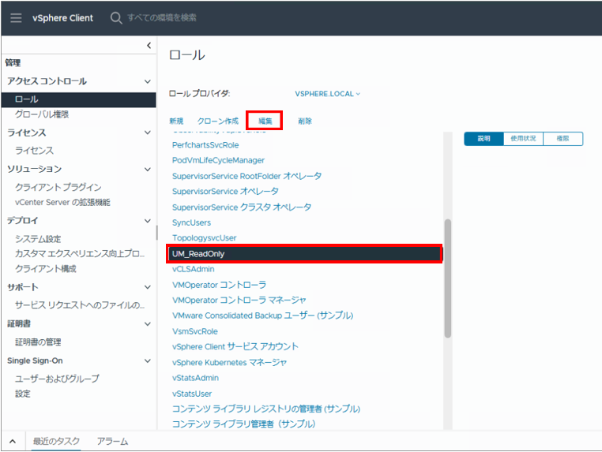The image size is (602, 452).
Task: Click クローン作成 to clone role
Action: click(x=218, y=121)
